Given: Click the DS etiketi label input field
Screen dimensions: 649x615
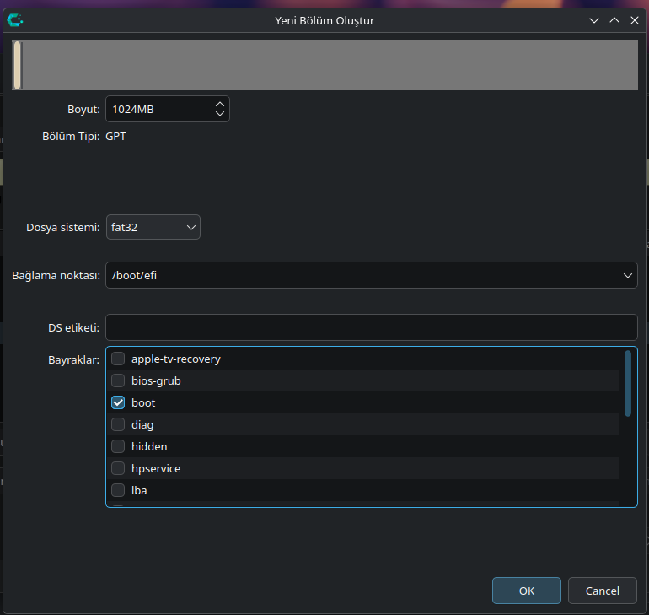Looking at the screenshot, I should [x=371, y=327].
